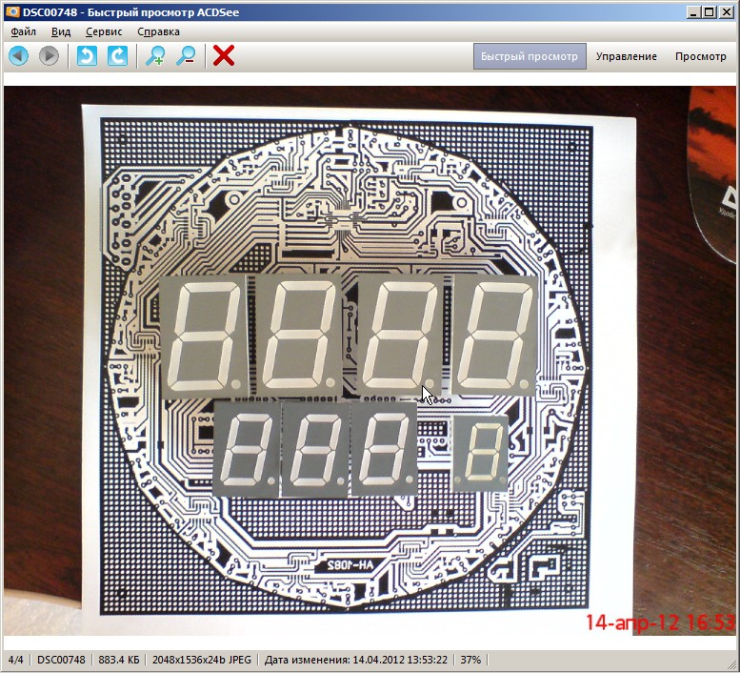This screenshot has height=673, width=740.
Task: Open the Сервис menu
Action: (104, 31)
